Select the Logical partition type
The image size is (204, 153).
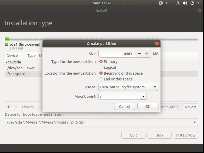click(x=101, y=67)
